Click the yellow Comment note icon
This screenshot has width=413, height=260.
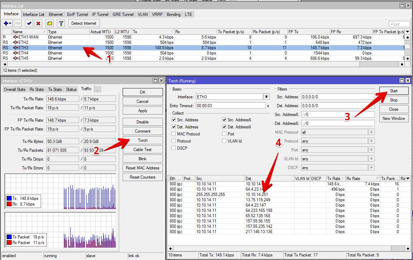point(50,23)
